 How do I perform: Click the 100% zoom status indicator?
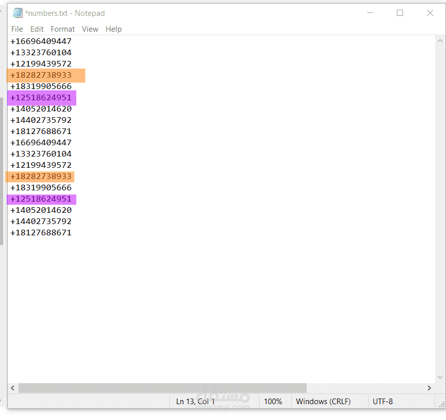coord(273,401)
